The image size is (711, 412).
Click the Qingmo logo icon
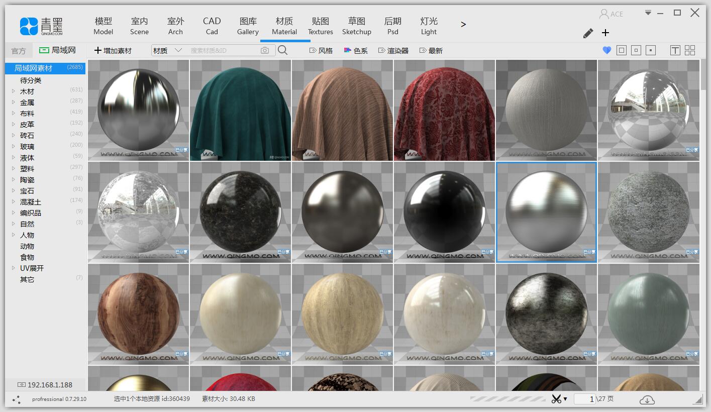point(29,26)
